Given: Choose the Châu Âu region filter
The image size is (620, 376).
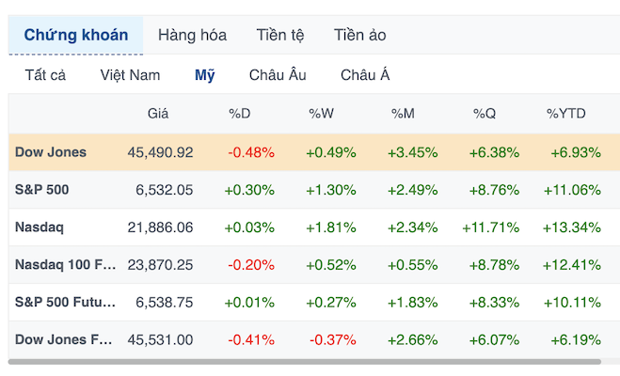Looking at the screenshot, I should 278,75.
